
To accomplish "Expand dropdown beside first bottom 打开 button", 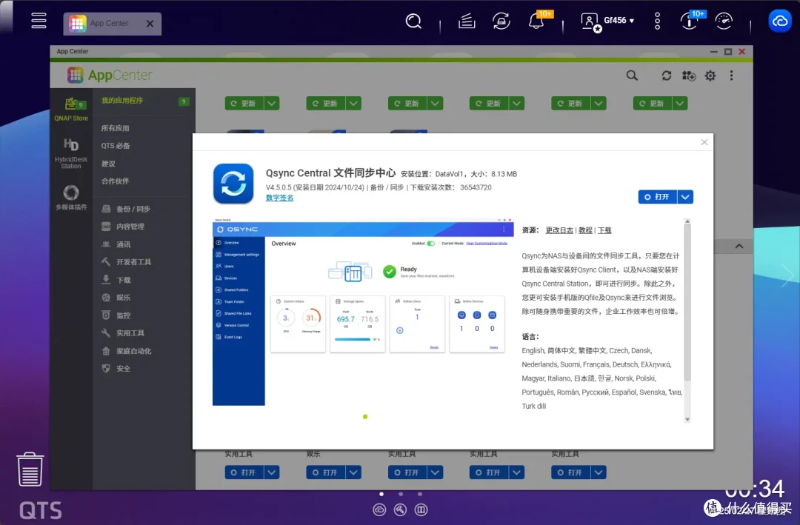I will pos(271,472).
